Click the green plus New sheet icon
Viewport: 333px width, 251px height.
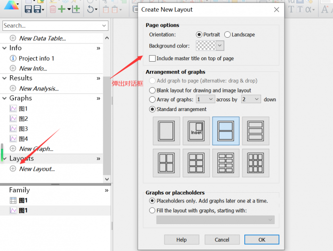[x=62, y=9]
